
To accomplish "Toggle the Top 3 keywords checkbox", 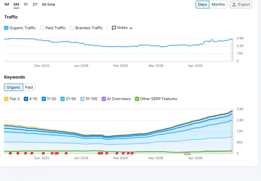I will [6, 99].
